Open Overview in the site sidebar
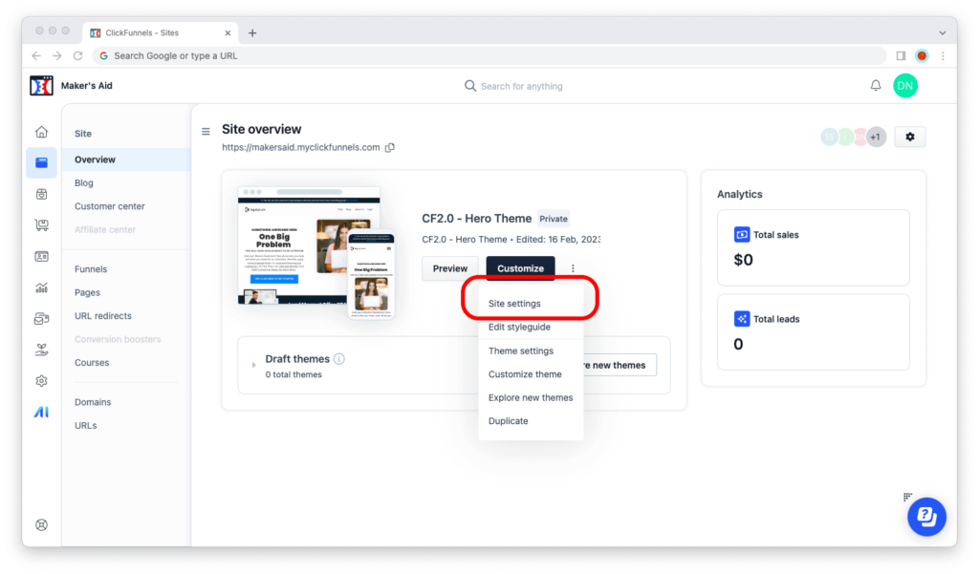The image size is (979, 574). tap(127, 159)
